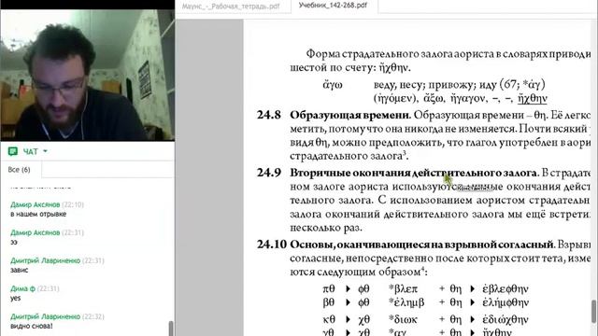Click the root *διωκ in the table
Screen dimensions: 598x336
point(403,319)
